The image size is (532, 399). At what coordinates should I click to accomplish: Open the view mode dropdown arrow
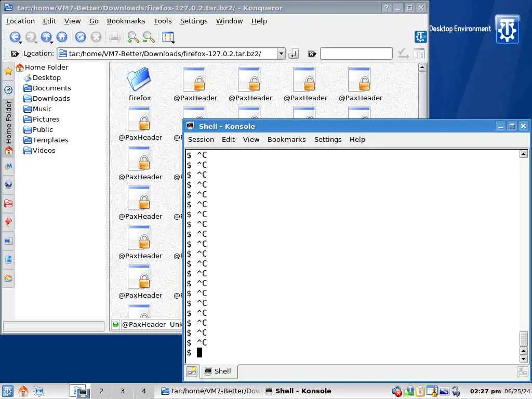point(174,42)
